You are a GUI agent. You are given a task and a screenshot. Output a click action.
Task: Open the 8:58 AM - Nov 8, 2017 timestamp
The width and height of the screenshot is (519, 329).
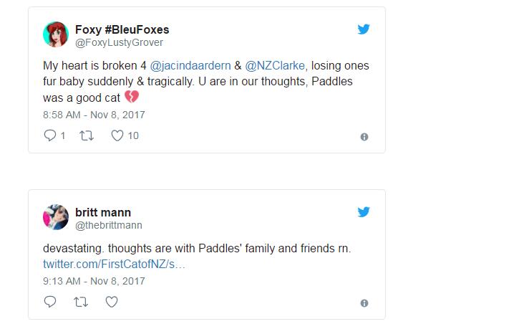[x=94, y=114]
